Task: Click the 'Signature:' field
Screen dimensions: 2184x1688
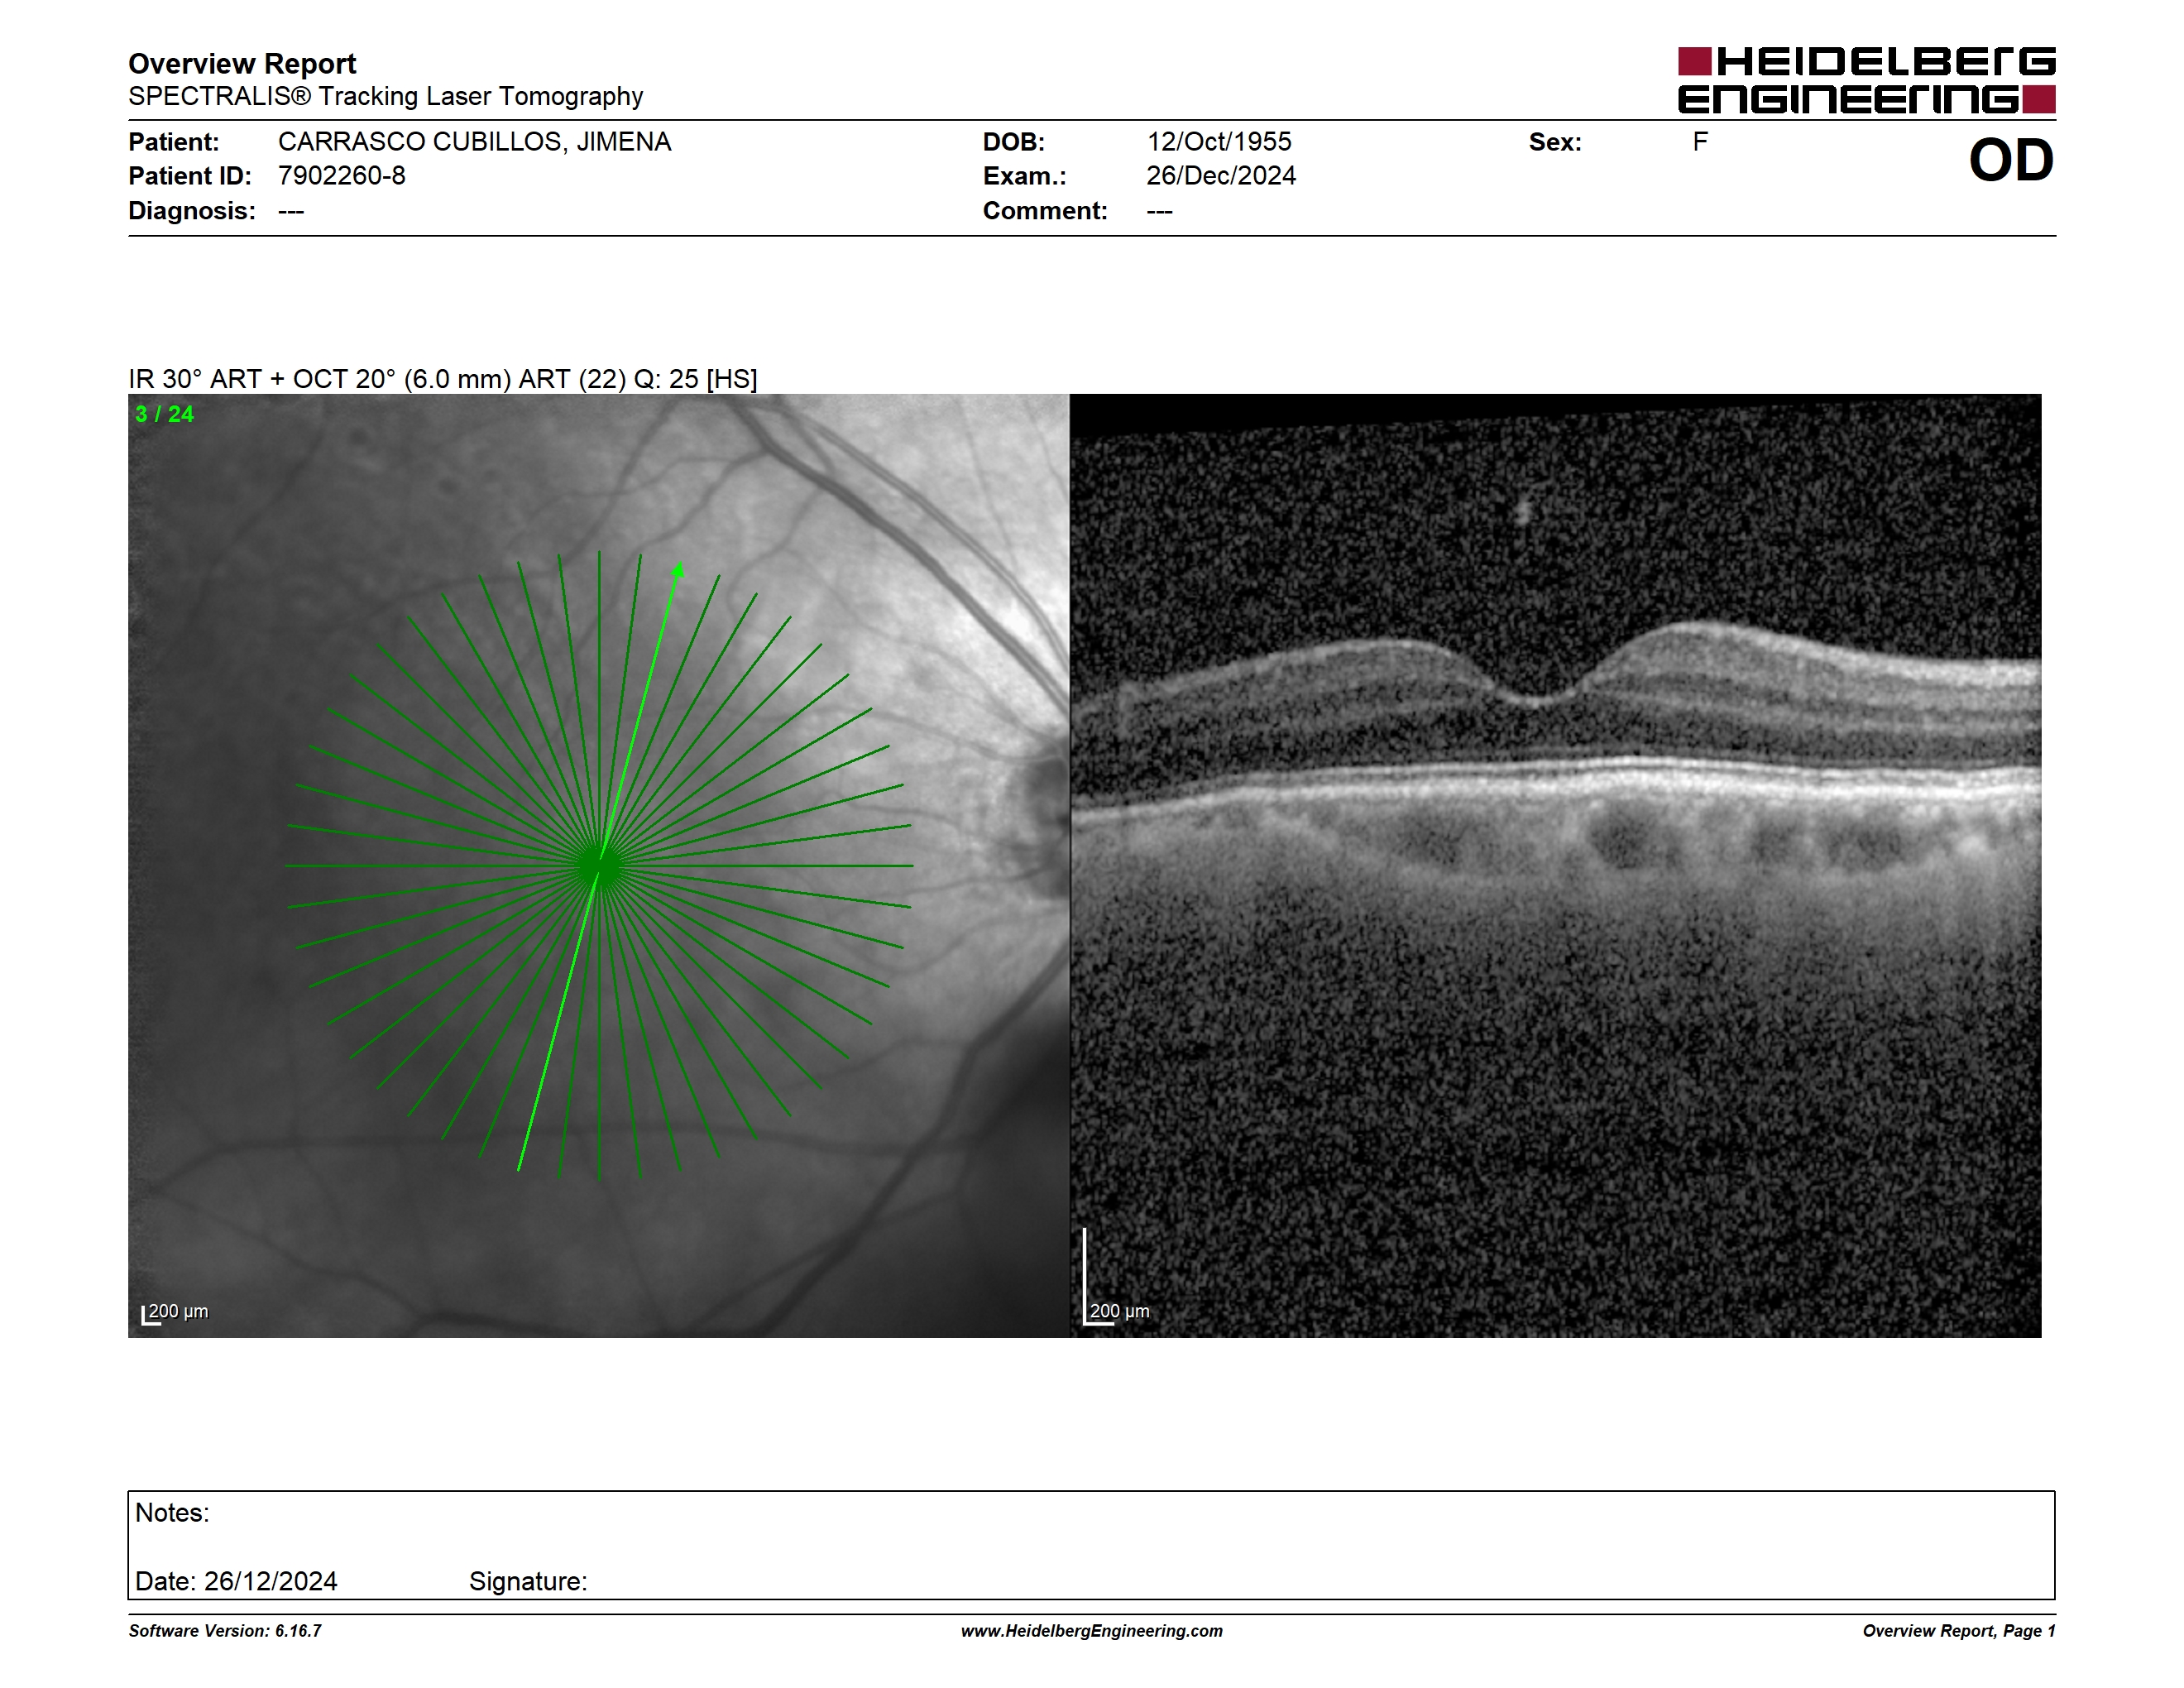Action: pos(528,1581)
